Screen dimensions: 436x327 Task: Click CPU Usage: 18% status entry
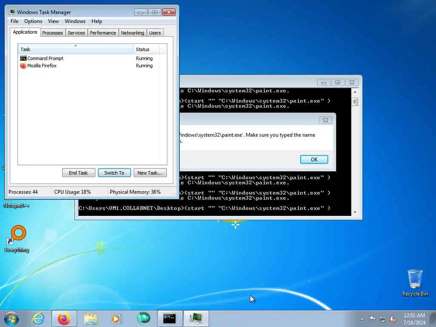point(72,192)
